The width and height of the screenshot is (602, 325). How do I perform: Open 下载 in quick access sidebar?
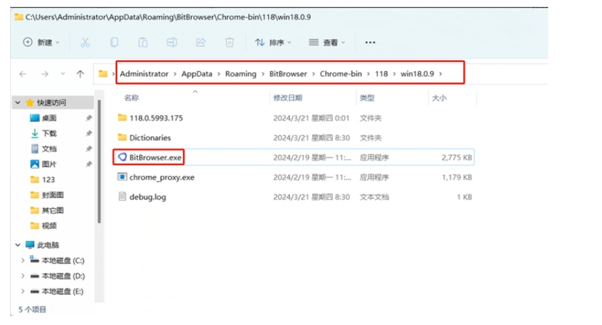(49, 133)
